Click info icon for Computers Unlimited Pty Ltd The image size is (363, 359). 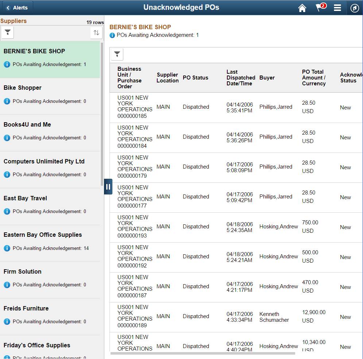[7, 174]
